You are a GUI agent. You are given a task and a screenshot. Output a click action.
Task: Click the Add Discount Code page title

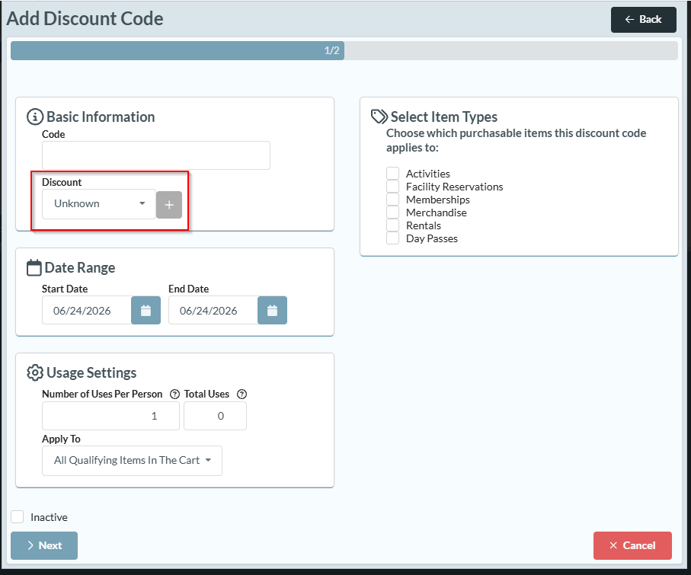85,18
